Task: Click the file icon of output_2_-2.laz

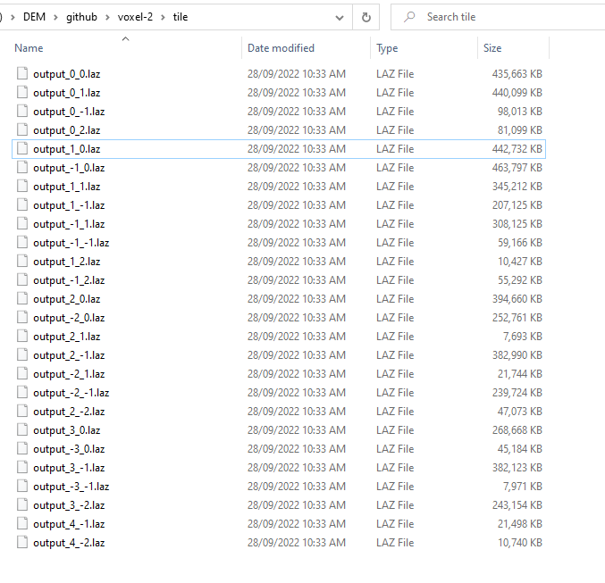Action: point(22,411)
